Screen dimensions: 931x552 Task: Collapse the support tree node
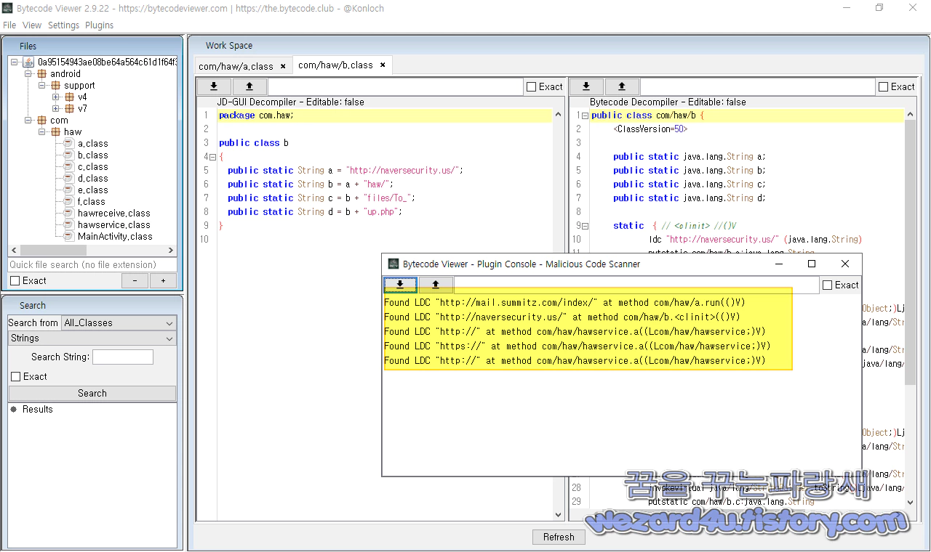pos(42,86)
